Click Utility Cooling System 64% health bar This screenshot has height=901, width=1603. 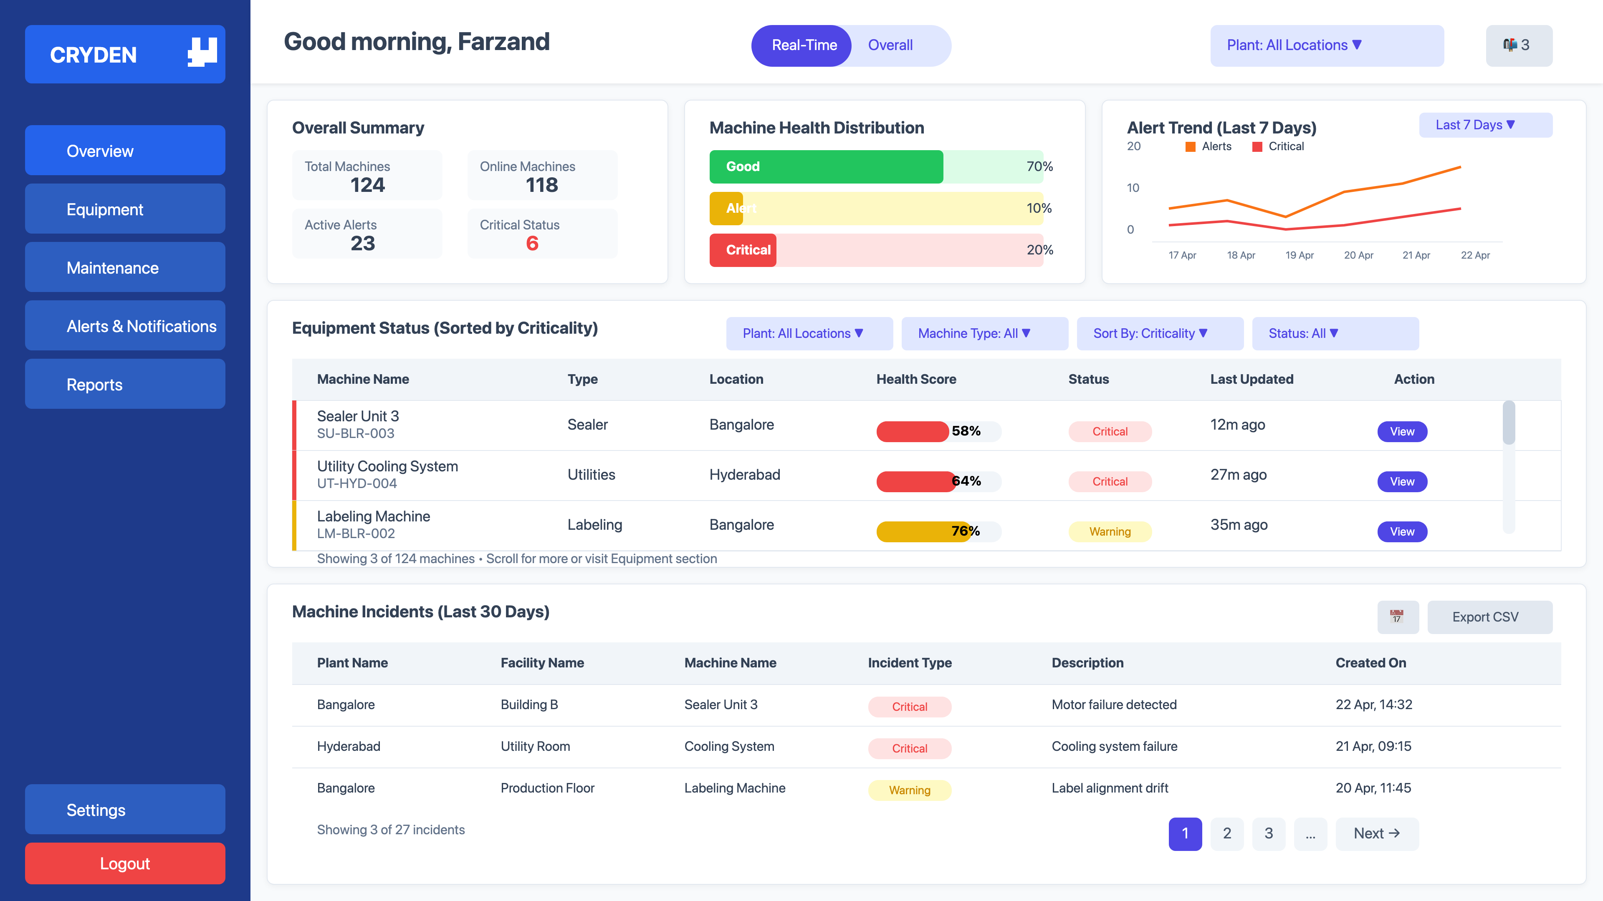tap(938, 481)
